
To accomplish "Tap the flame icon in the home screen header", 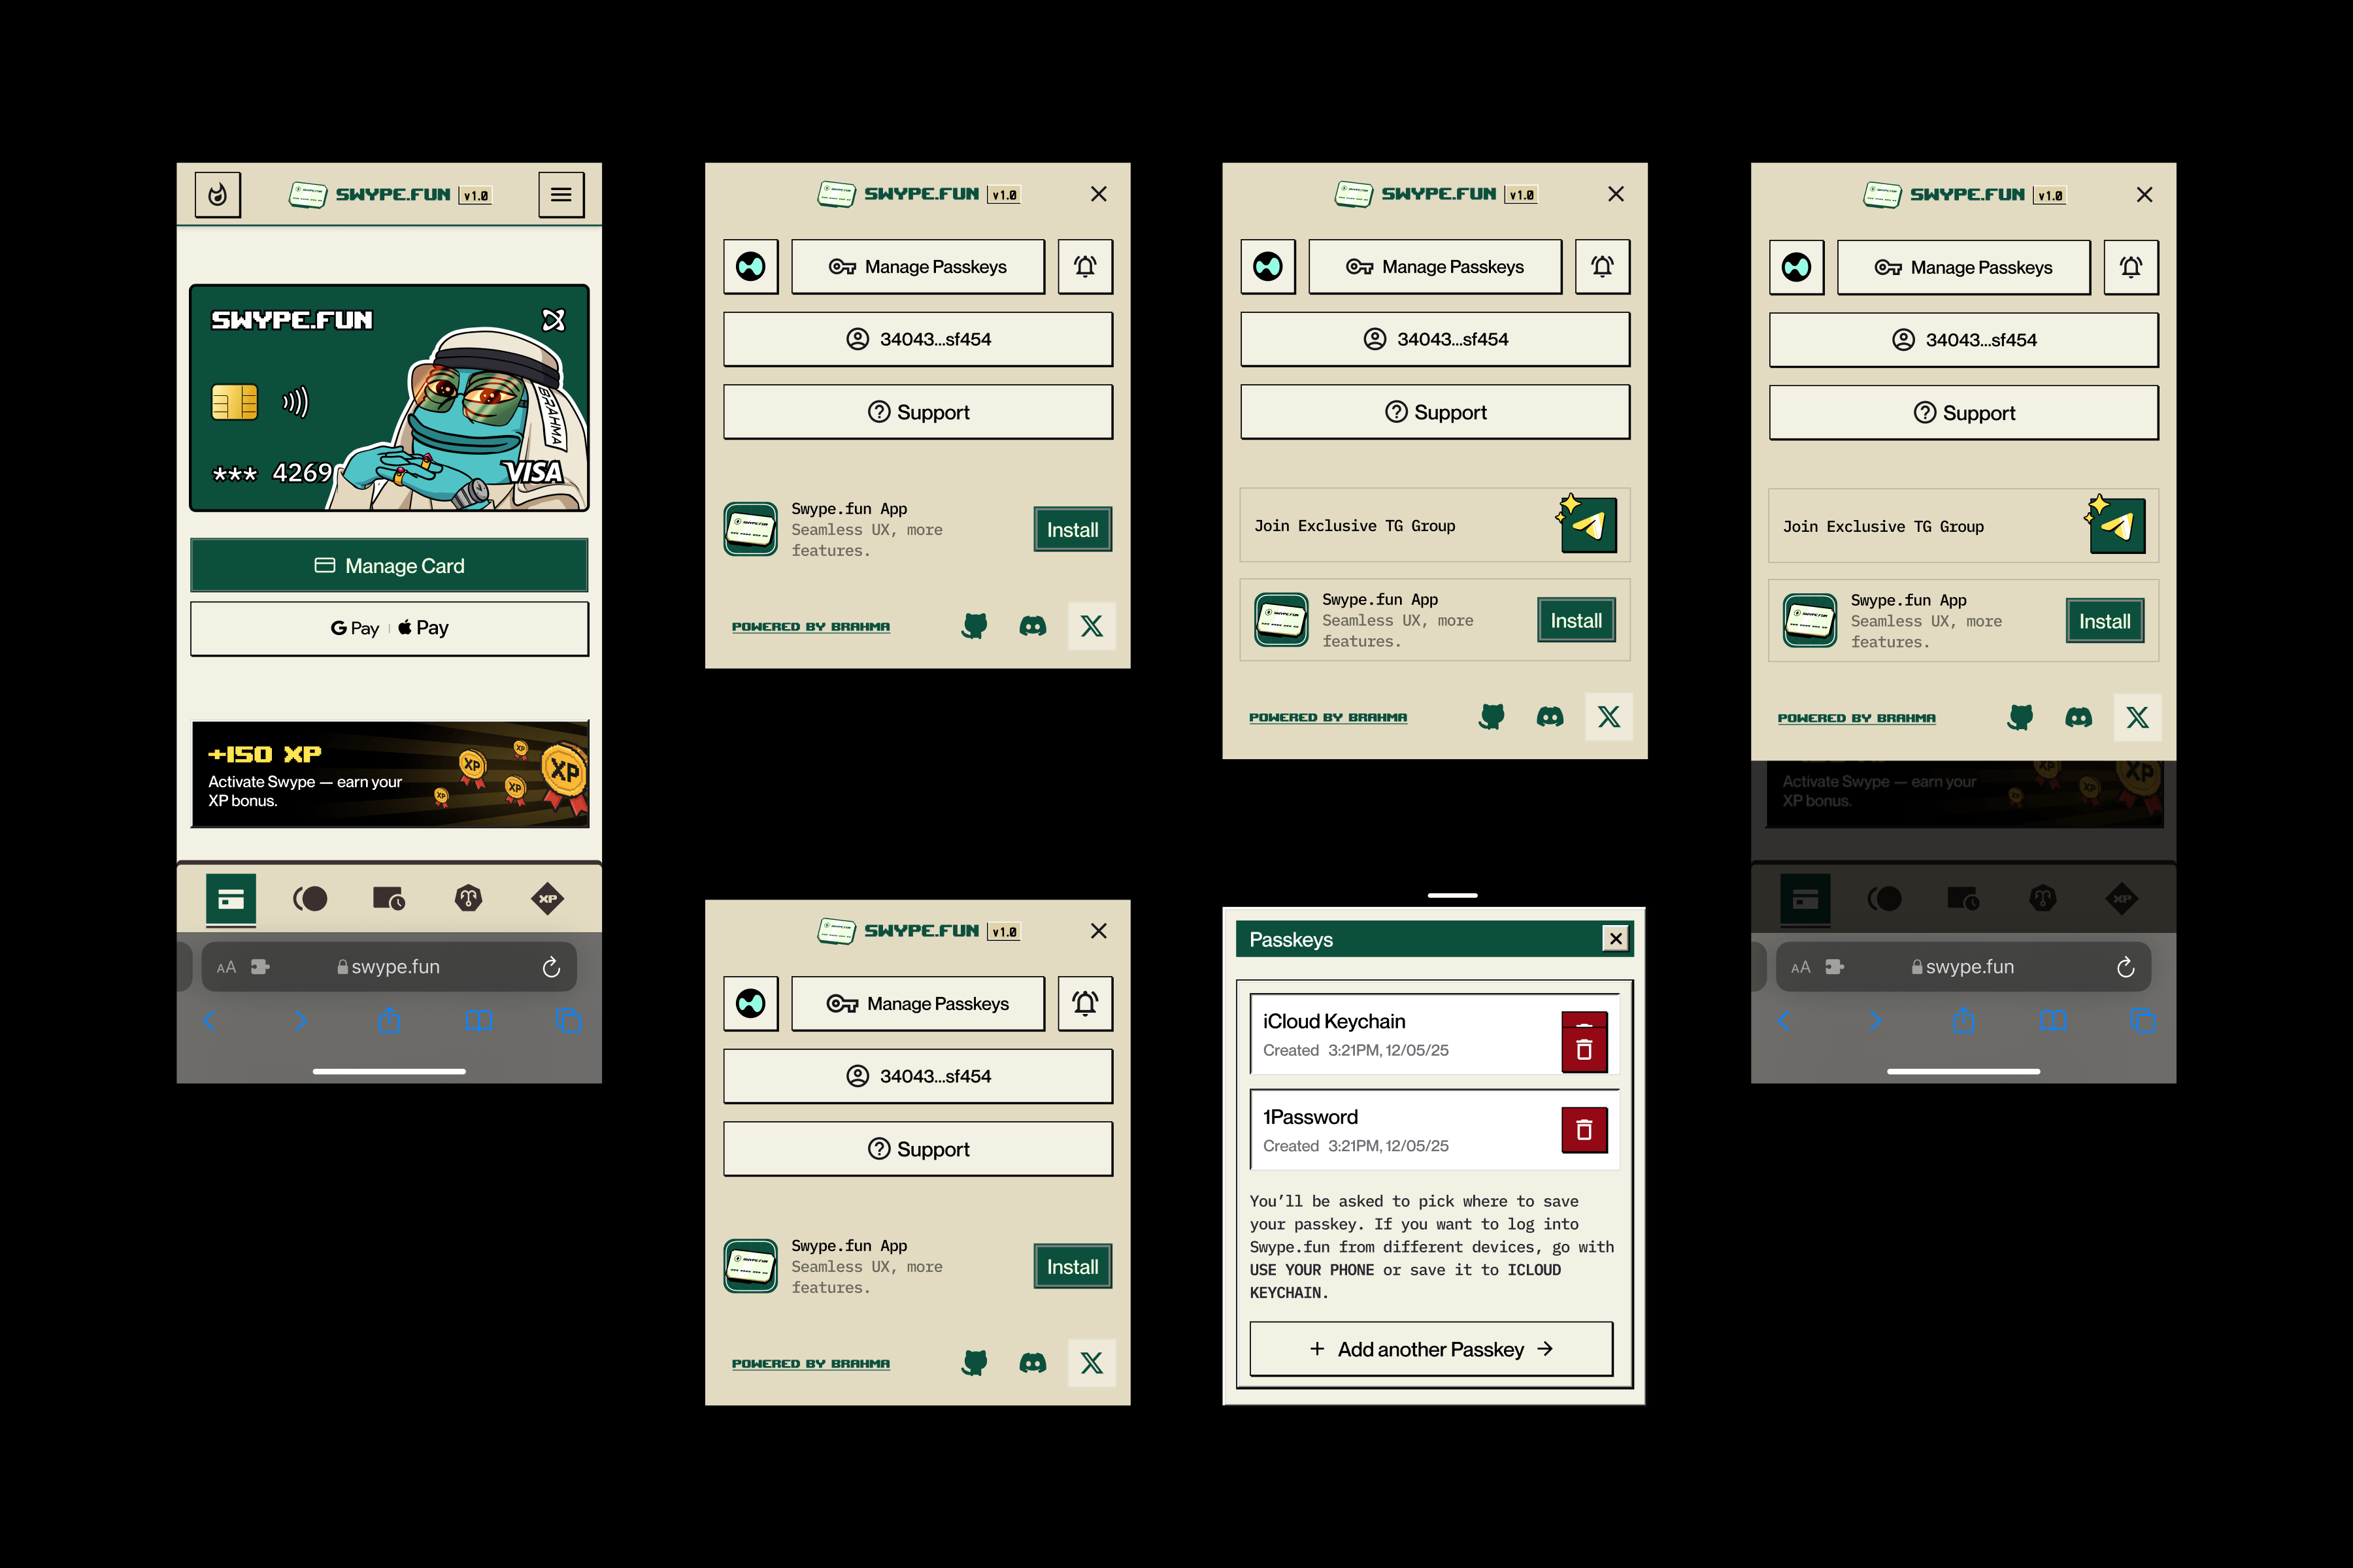I will click(x=217, y=194).
